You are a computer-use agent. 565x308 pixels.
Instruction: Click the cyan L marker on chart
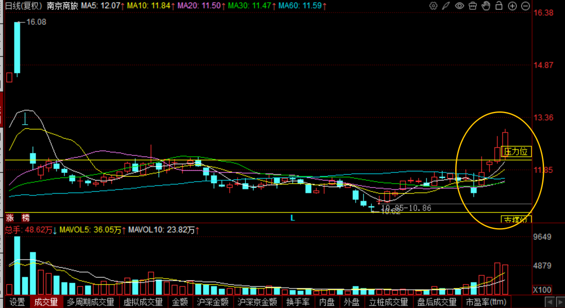click(x=293, y=218)
